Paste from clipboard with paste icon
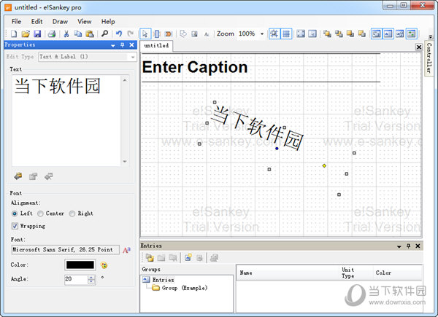The height and width of the screenshot is (317, 438). click(90, 34)
